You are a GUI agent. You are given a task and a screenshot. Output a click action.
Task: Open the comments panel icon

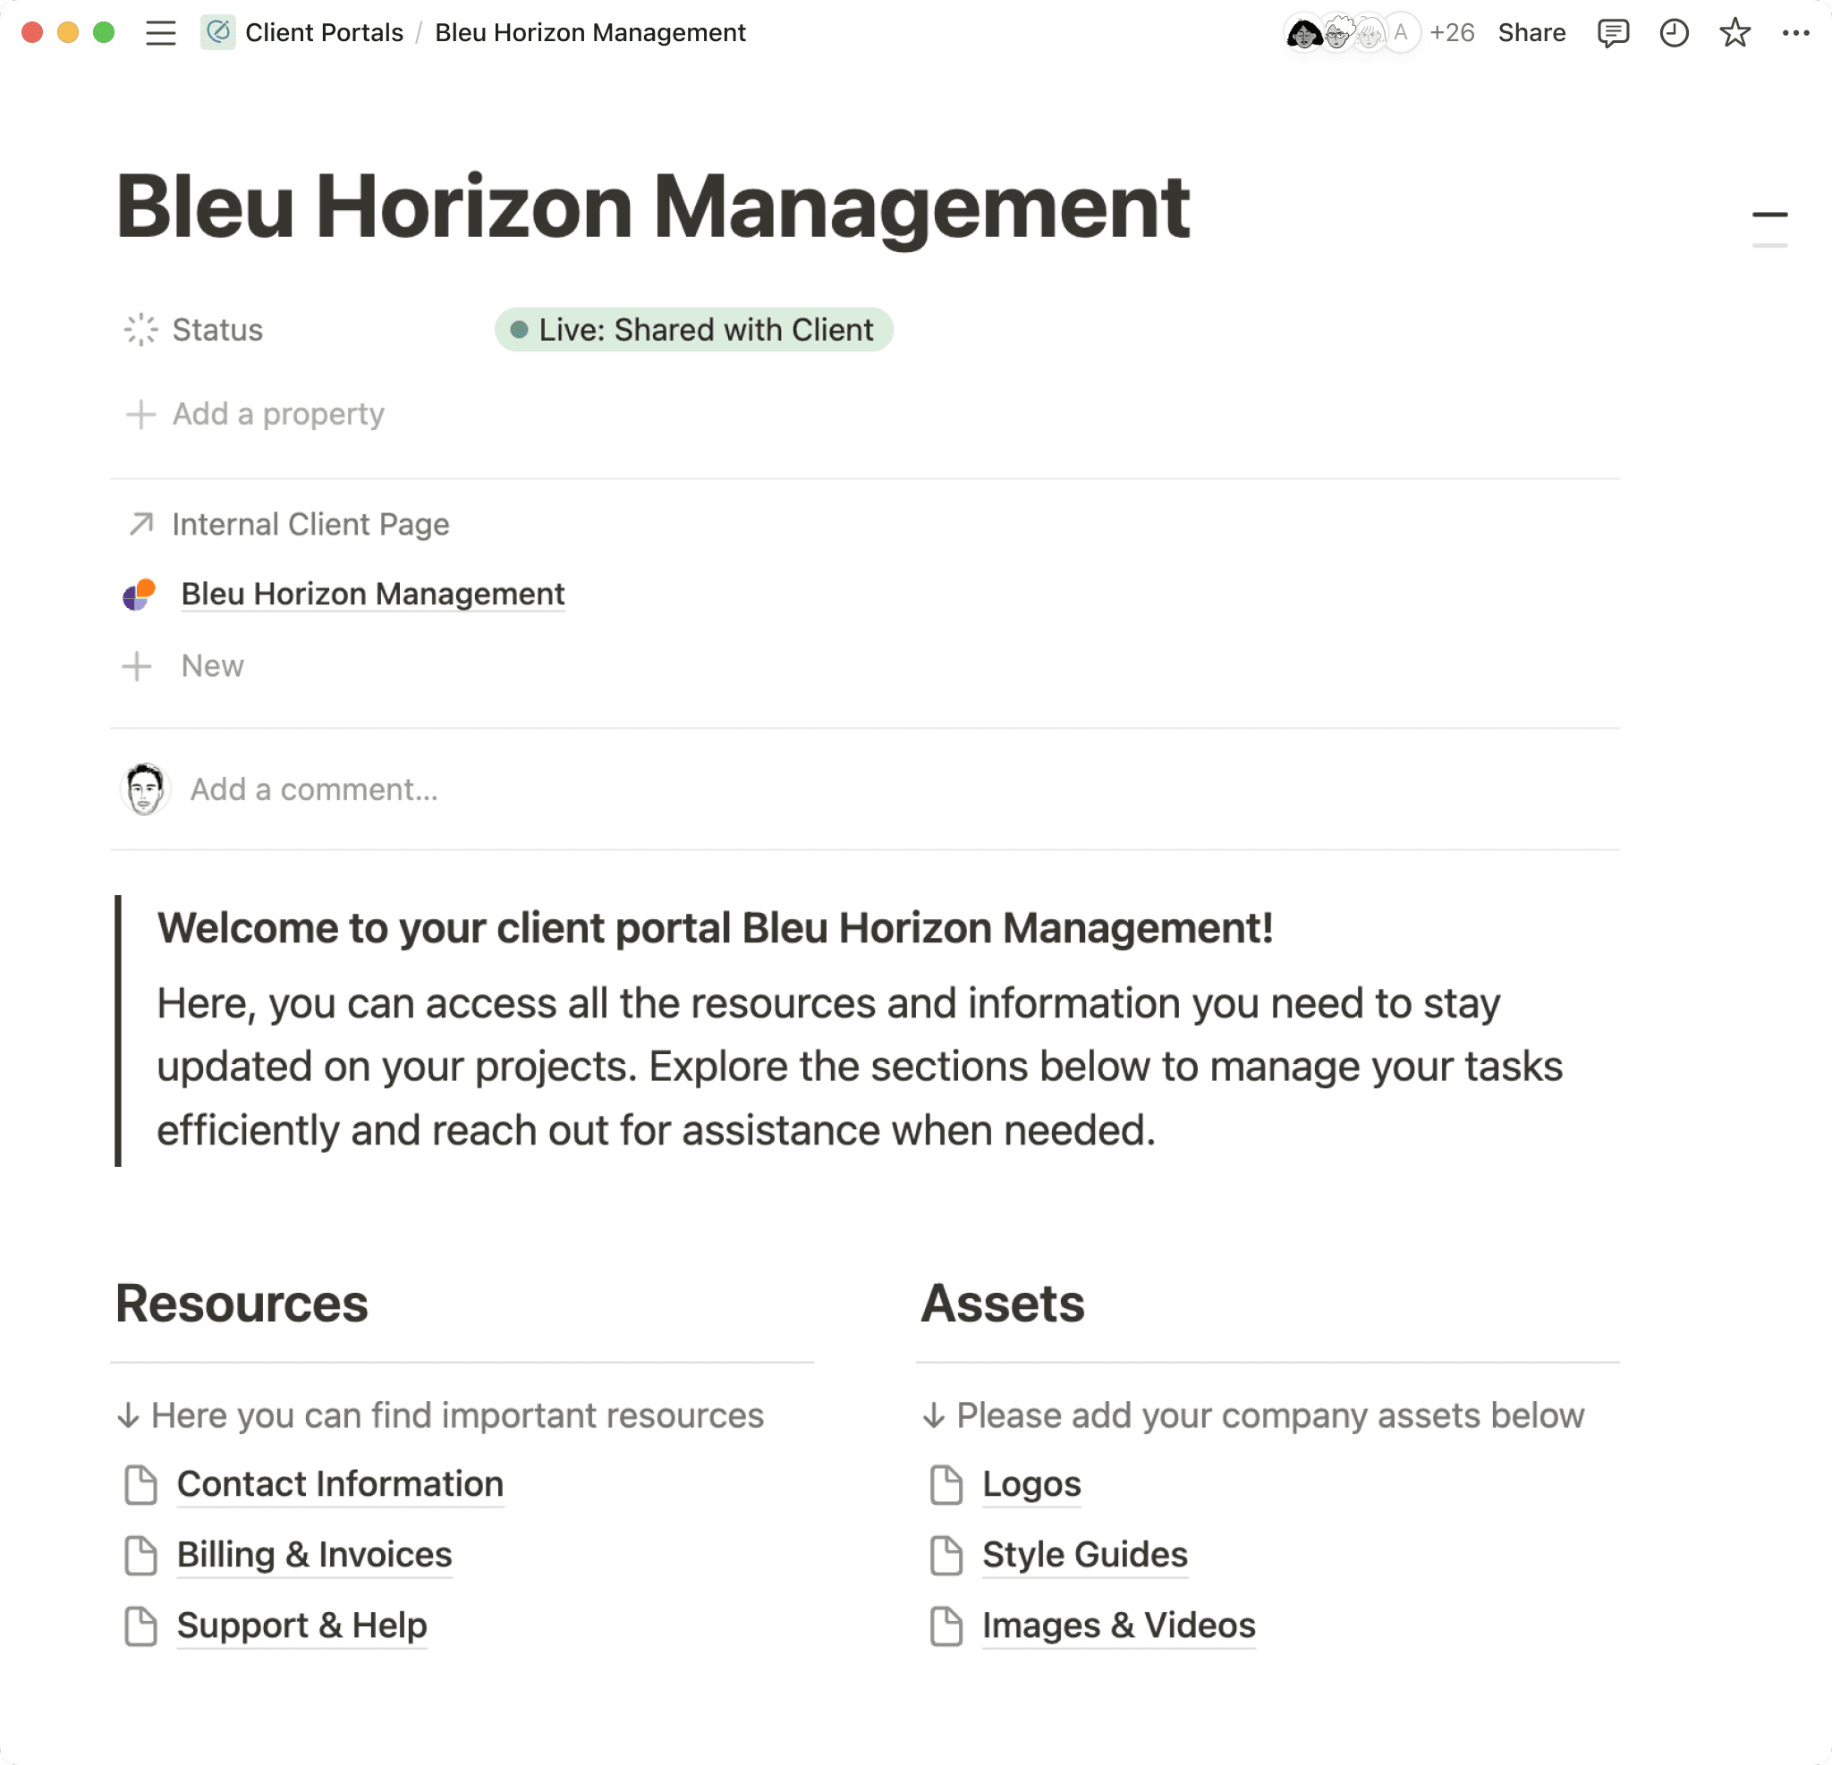coord(1612,34)
